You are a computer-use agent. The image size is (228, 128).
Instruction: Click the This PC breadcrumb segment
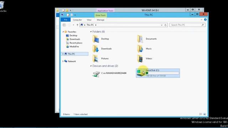click(90, 25)
